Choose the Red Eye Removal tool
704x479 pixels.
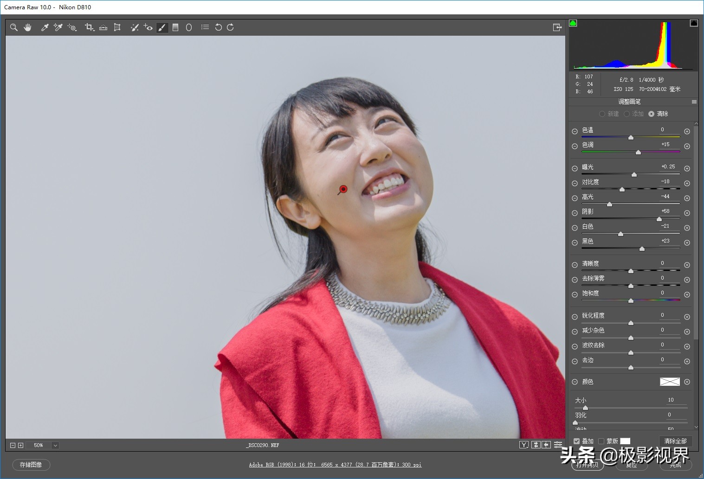point(148,27)
